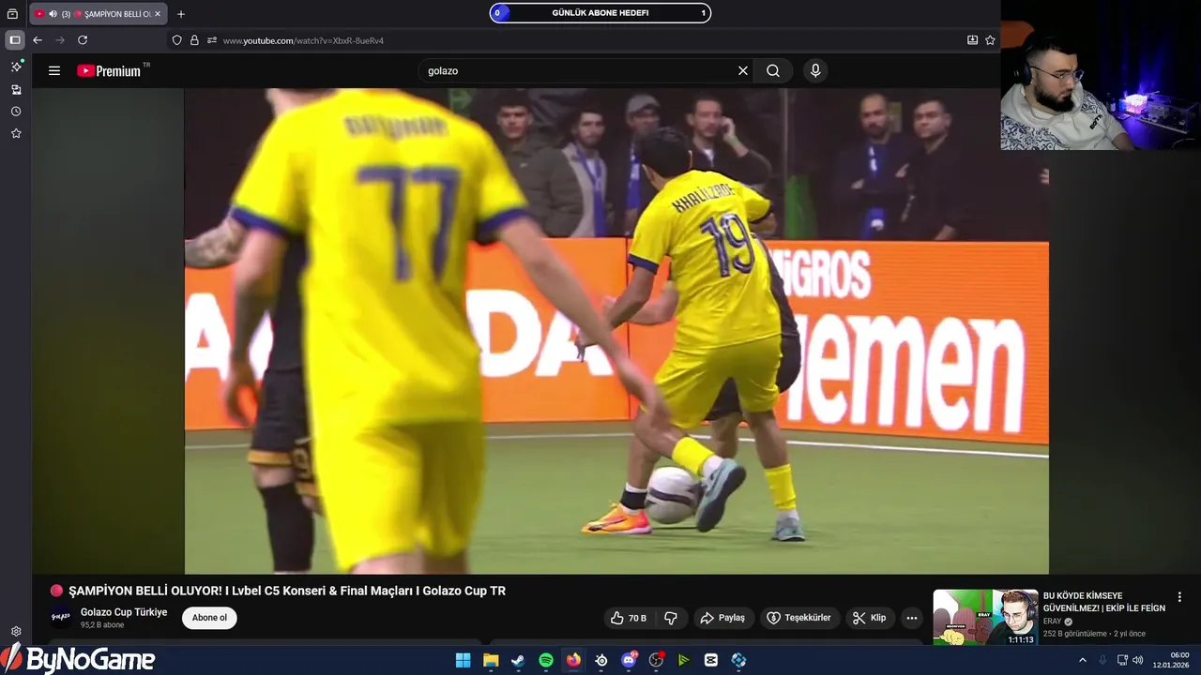
Task: Clear the golazo search text with X
Action: coord(743,70)
